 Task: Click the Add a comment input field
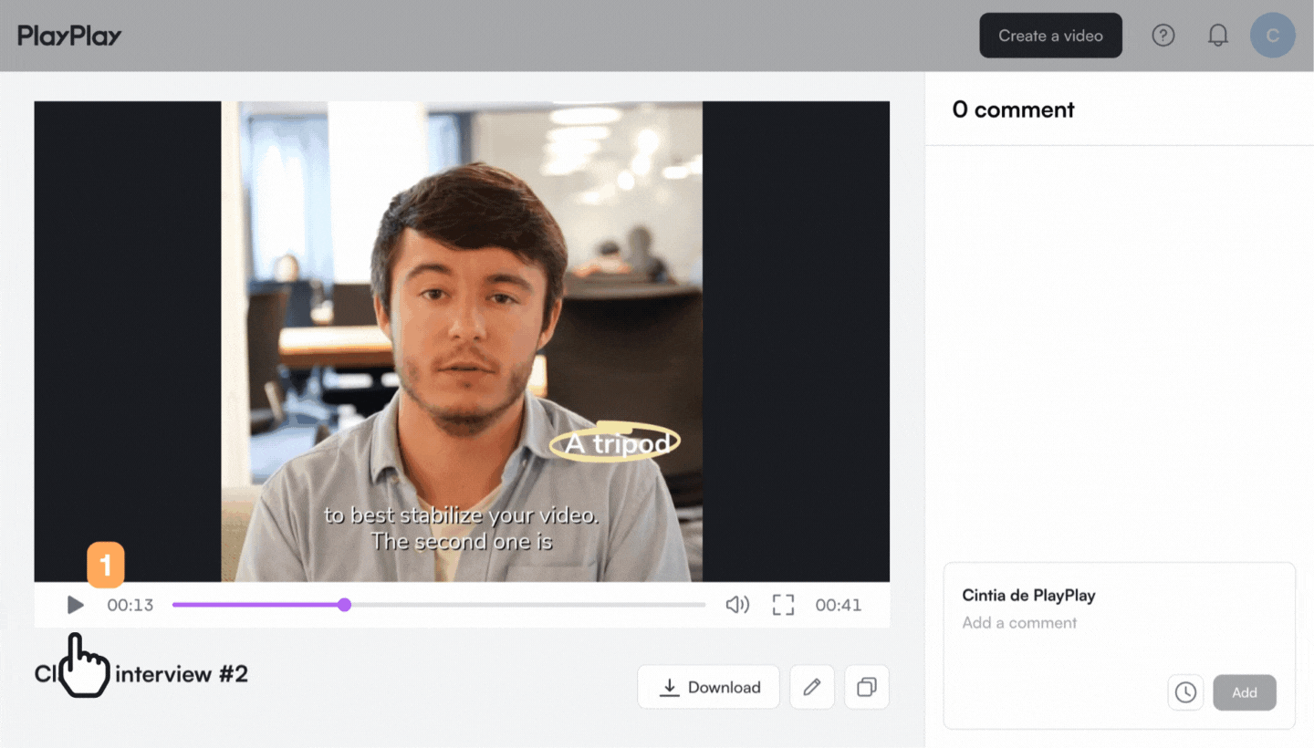point(1019,622)
